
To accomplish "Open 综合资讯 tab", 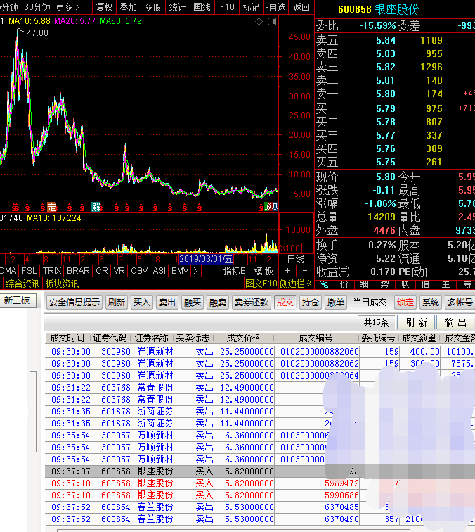I will (x=22, y=284).
